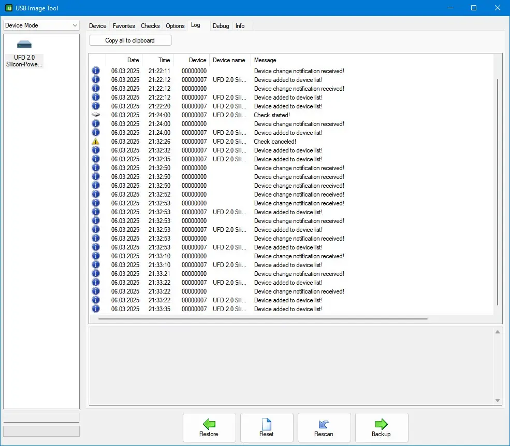Click the Date column header
This screenshot has width=510, height=446.
pyautogui.click(x=124, y=60)
